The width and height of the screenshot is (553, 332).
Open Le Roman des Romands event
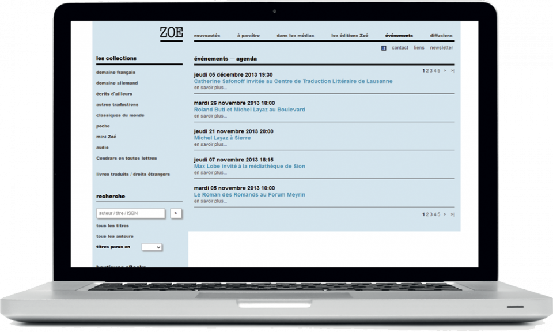pos(249,195)
